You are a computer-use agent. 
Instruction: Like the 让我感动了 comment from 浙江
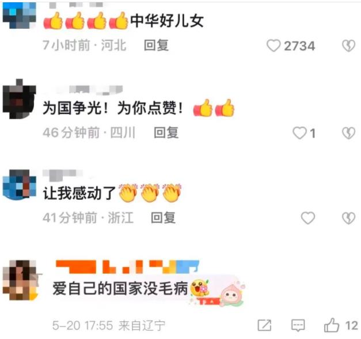tap(308, 218)
